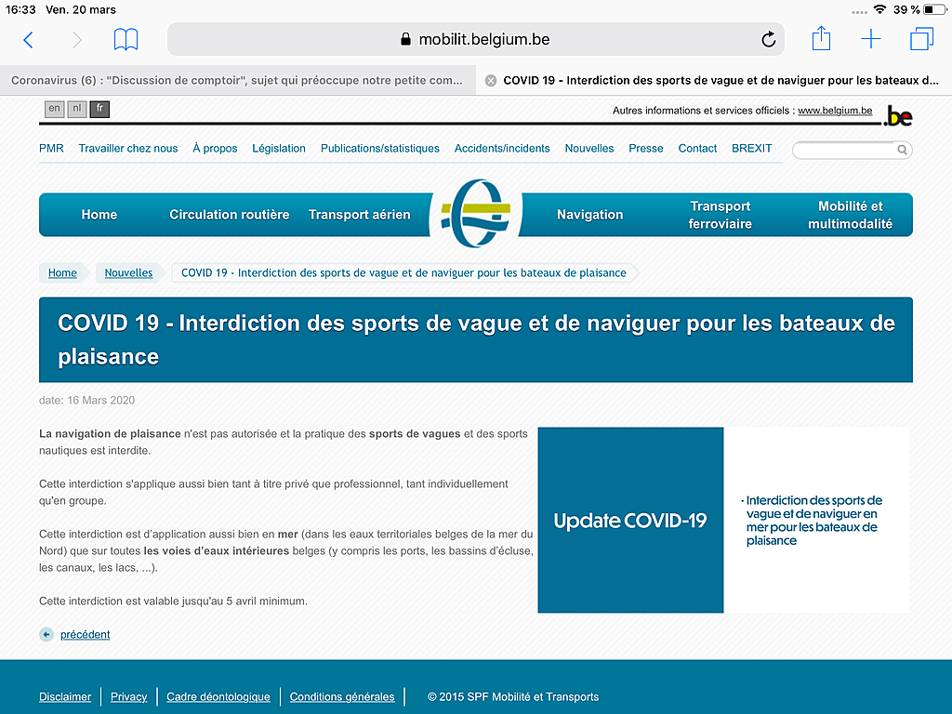This screenshot has height=714, width=952.
Task: Open Nouvelles in the top menu
Action: click(588, 148)
